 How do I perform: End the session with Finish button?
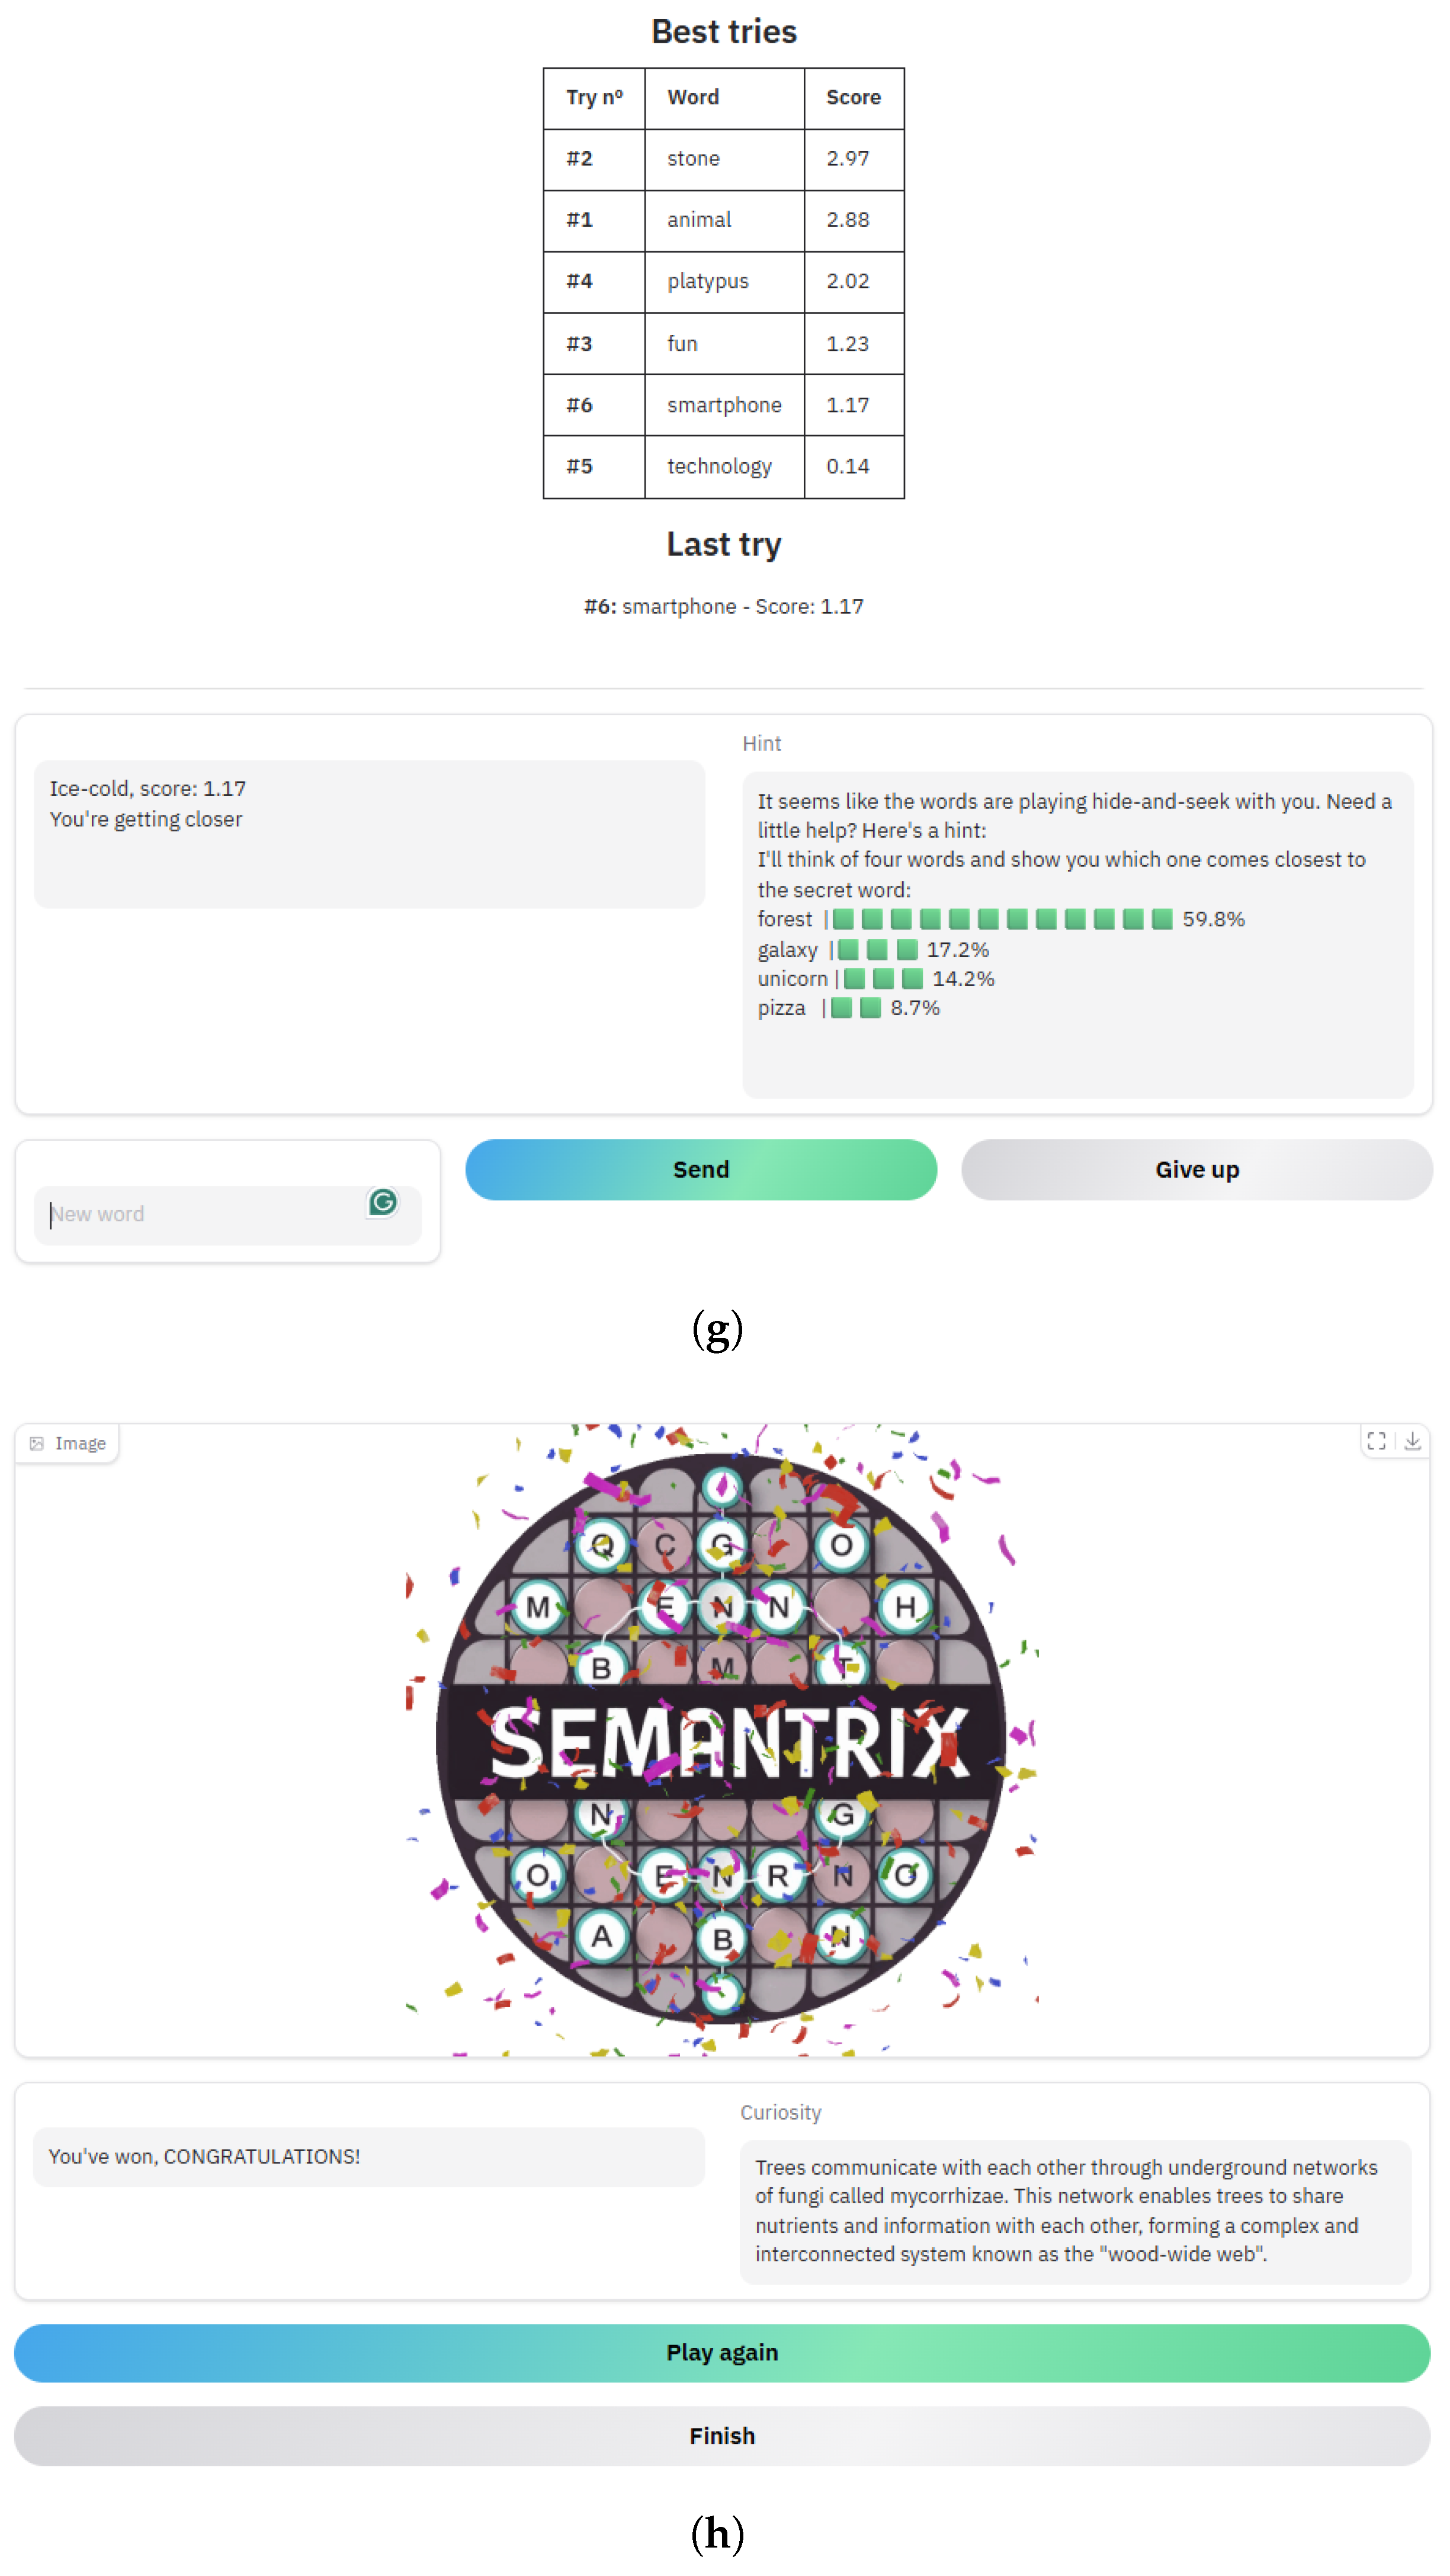click(721, 2435)
